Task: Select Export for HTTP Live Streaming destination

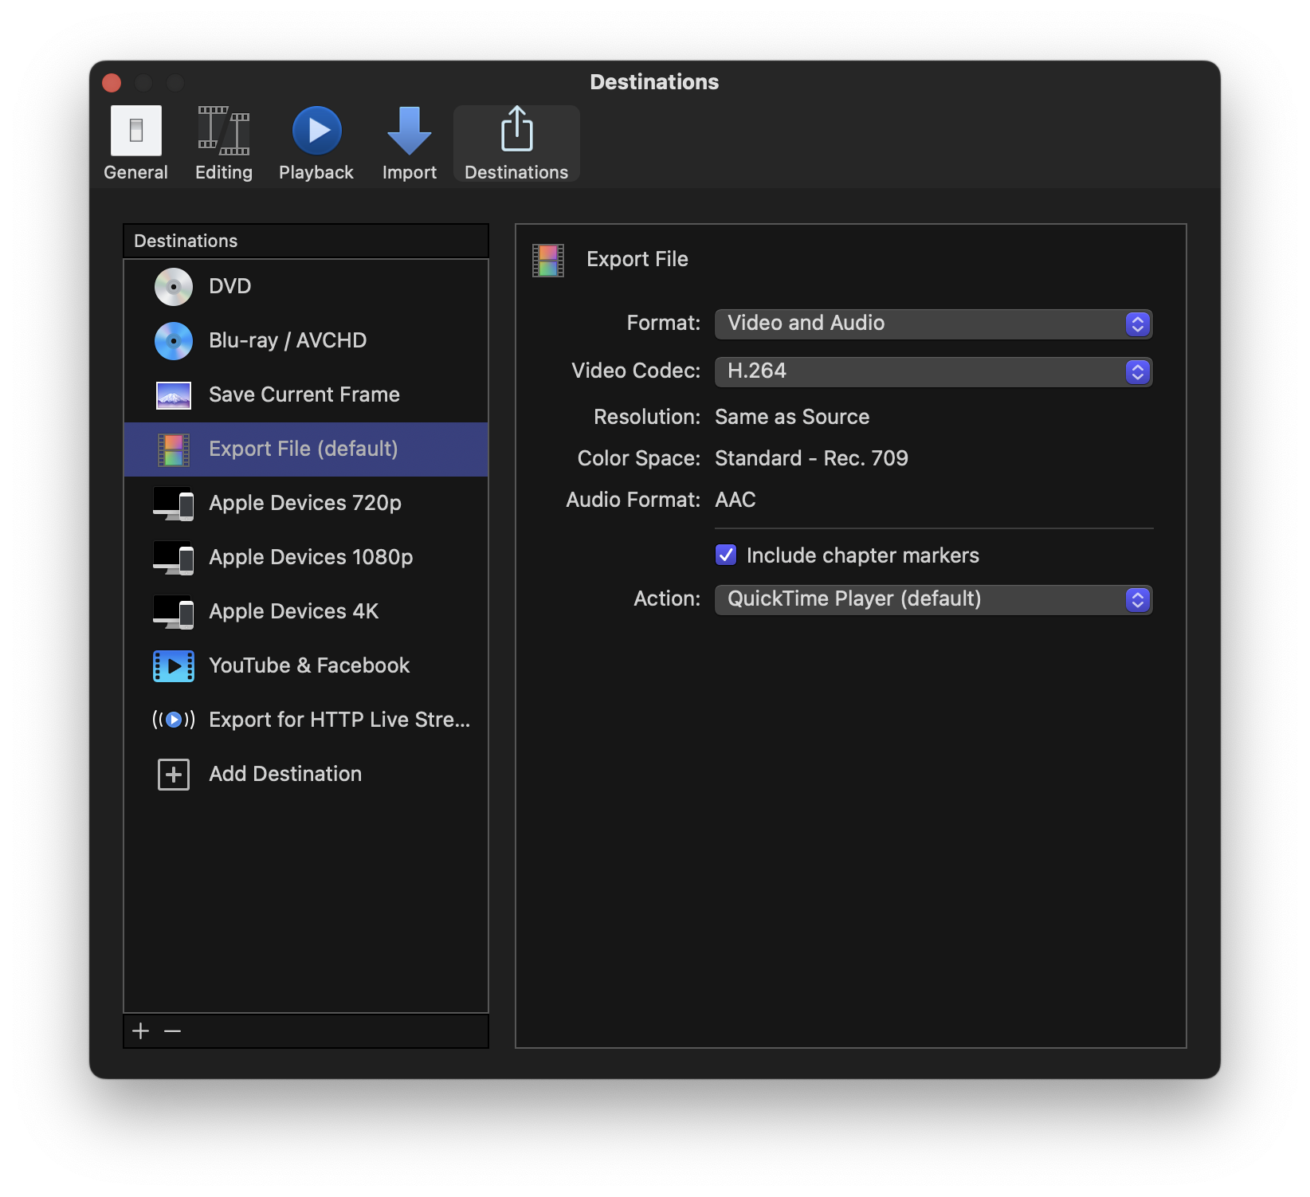Action: [306, 720]
